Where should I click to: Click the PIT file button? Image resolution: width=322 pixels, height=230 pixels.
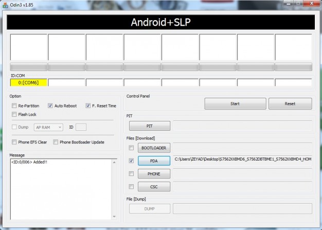(x=150, y=126)
